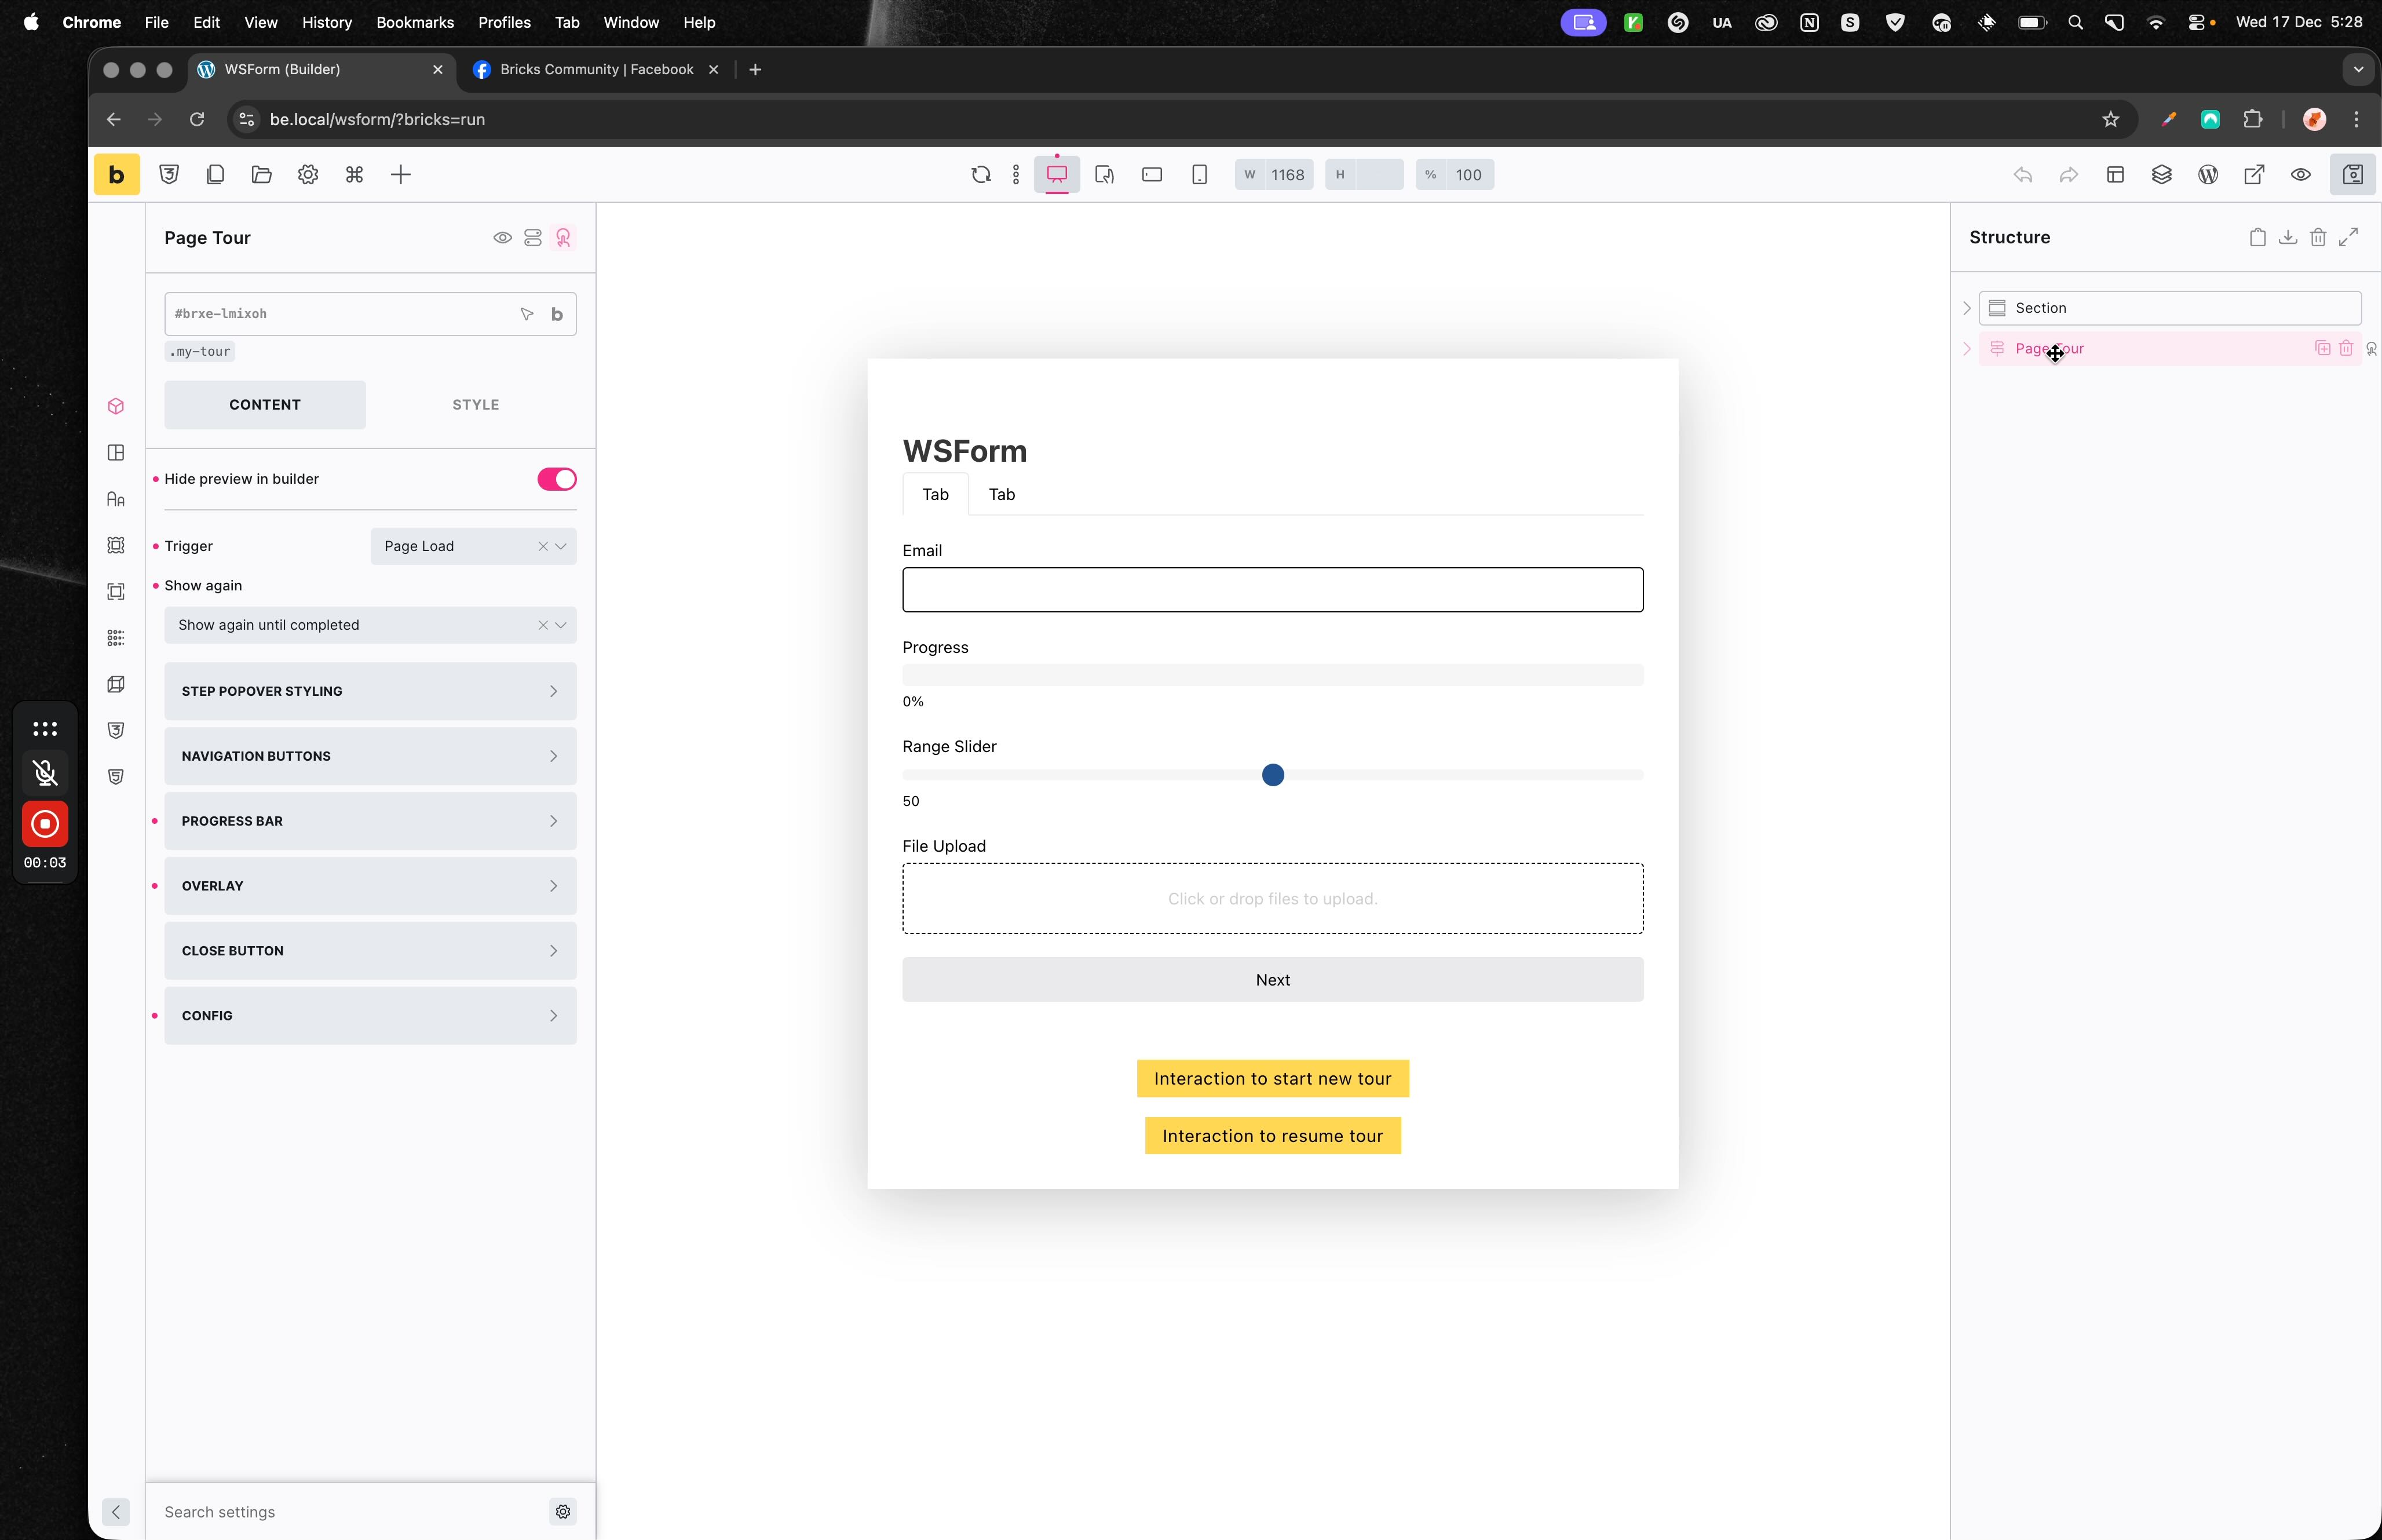Open the breakpoint three-dot menu
The image size is (2382, 1540).
tap(1015, 175)
